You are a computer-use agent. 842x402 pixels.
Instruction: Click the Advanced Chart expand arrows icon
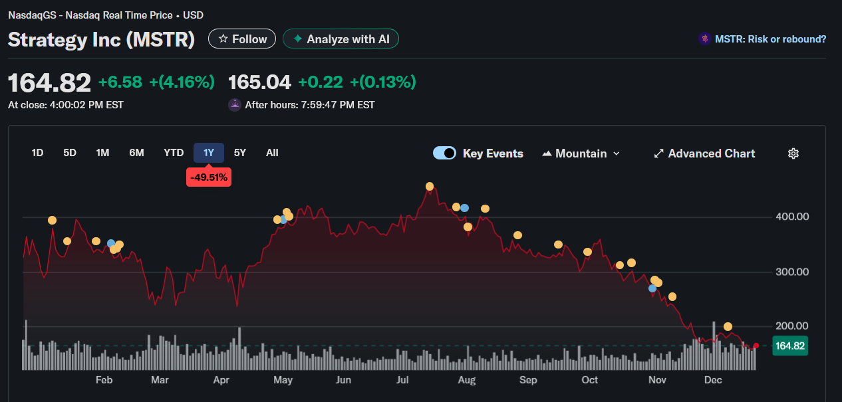tap(659, 153)
